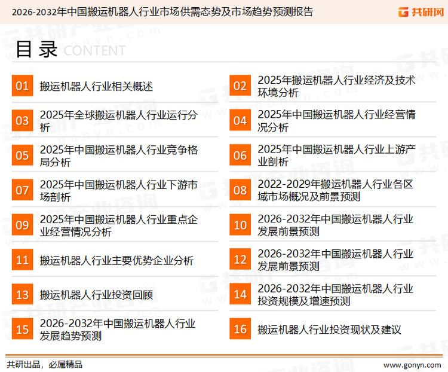Open chapter 发展趋势预测 title
The width and height of the screenshot is (448, 372).
(x=118, y=330)
